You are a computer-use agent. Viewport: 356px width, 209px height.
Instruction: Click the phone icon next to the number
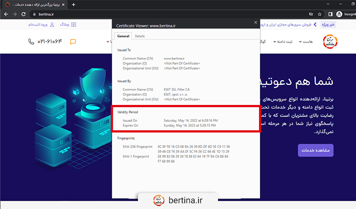pos(31,41)
